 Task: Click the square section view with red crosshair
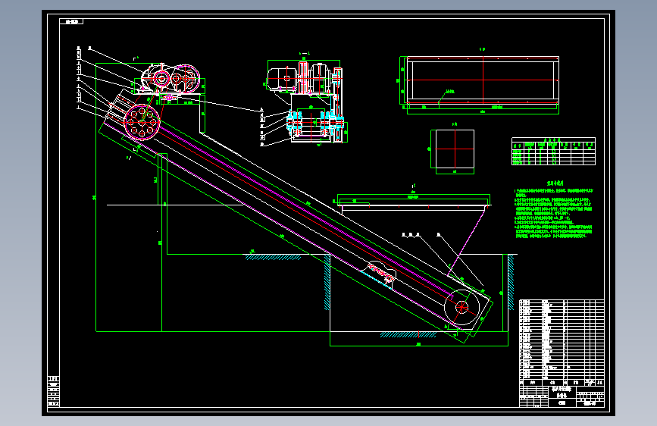click(453, 150)
